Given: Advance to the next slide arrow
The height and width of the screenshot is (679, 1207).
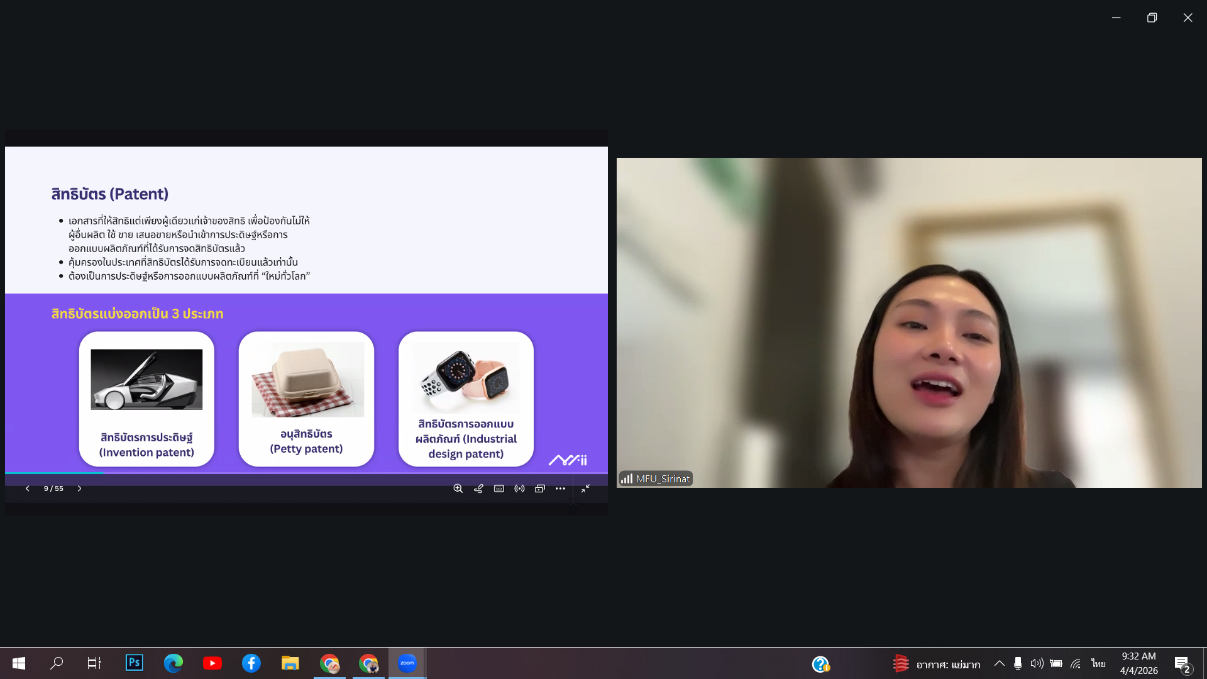Looking at the screenshot, I should coord(79,489).
